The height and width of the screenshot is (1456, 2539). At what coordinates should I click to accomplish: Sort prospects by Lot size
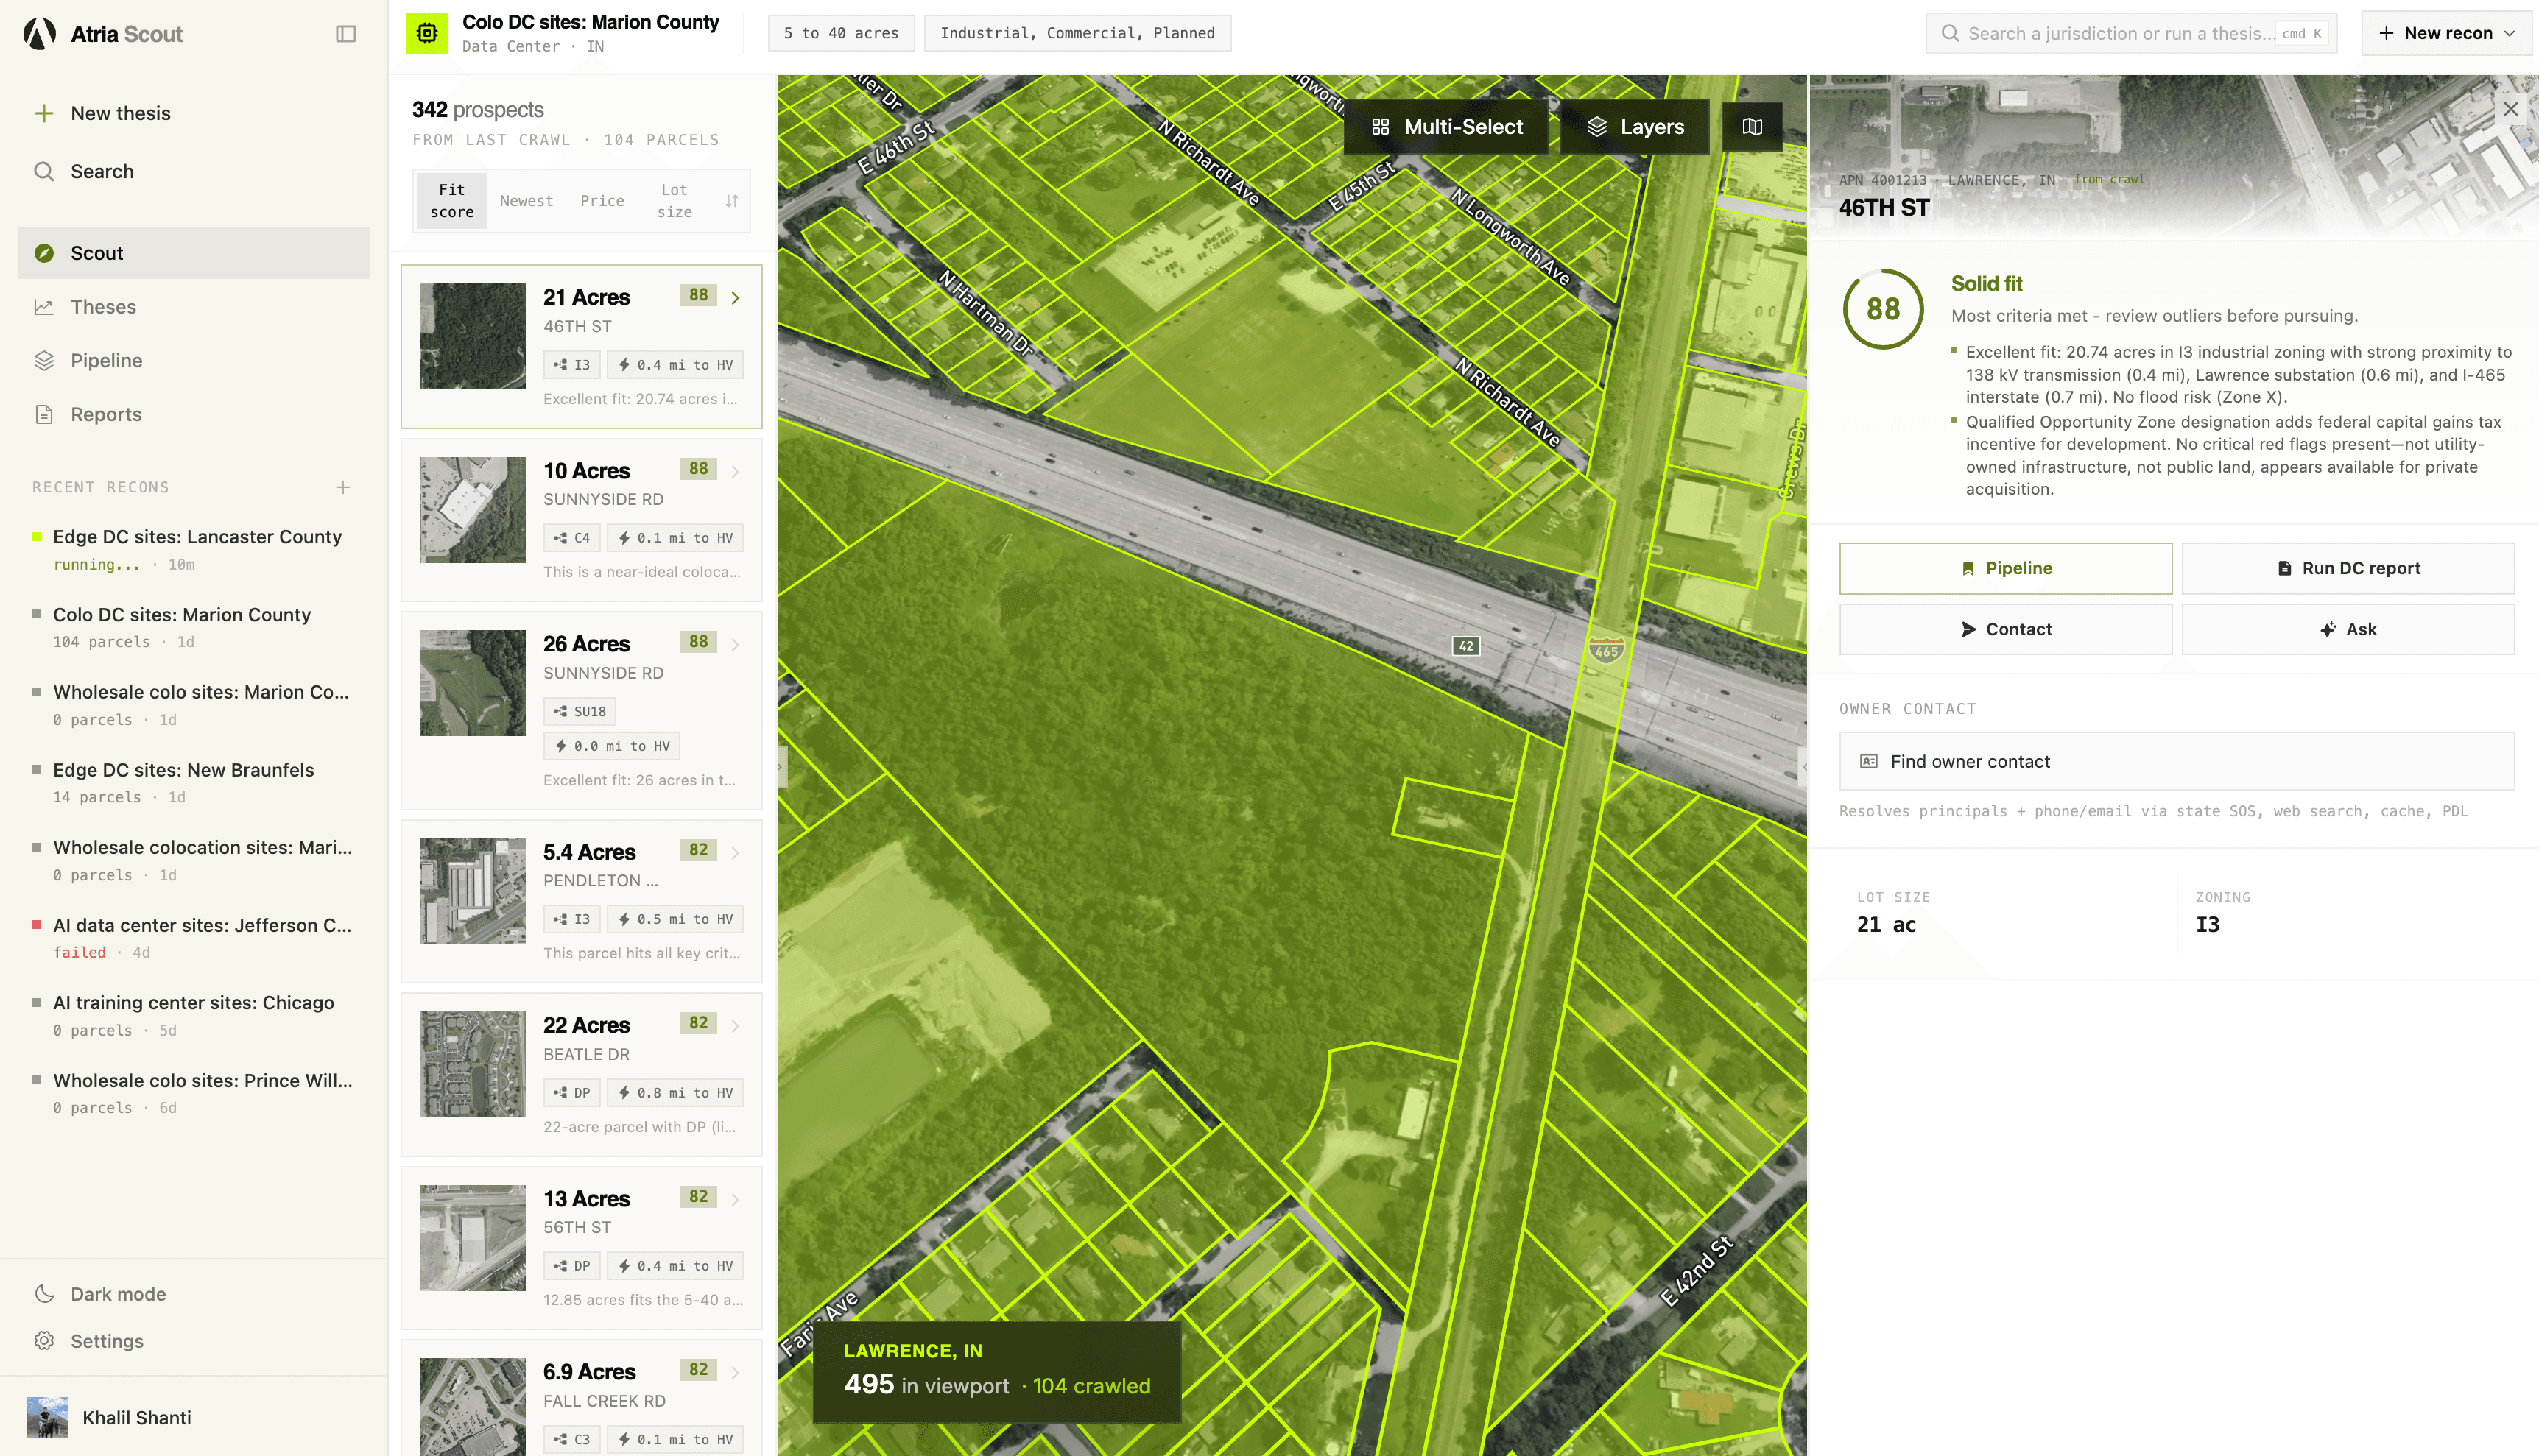tap(675, 201)
